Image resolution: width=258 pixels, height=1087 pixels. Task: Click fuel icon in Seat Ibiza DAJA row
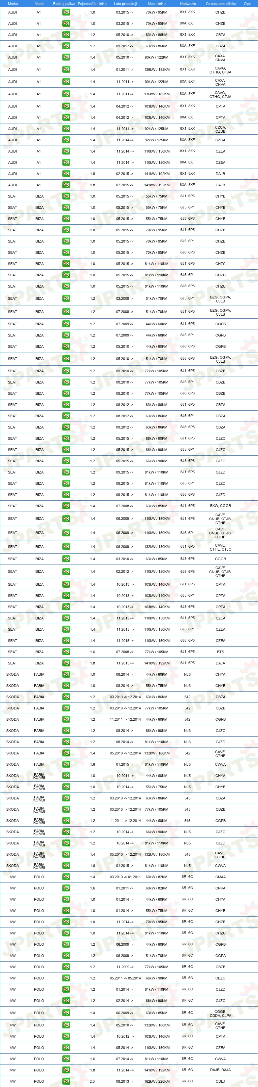point(66,663)
